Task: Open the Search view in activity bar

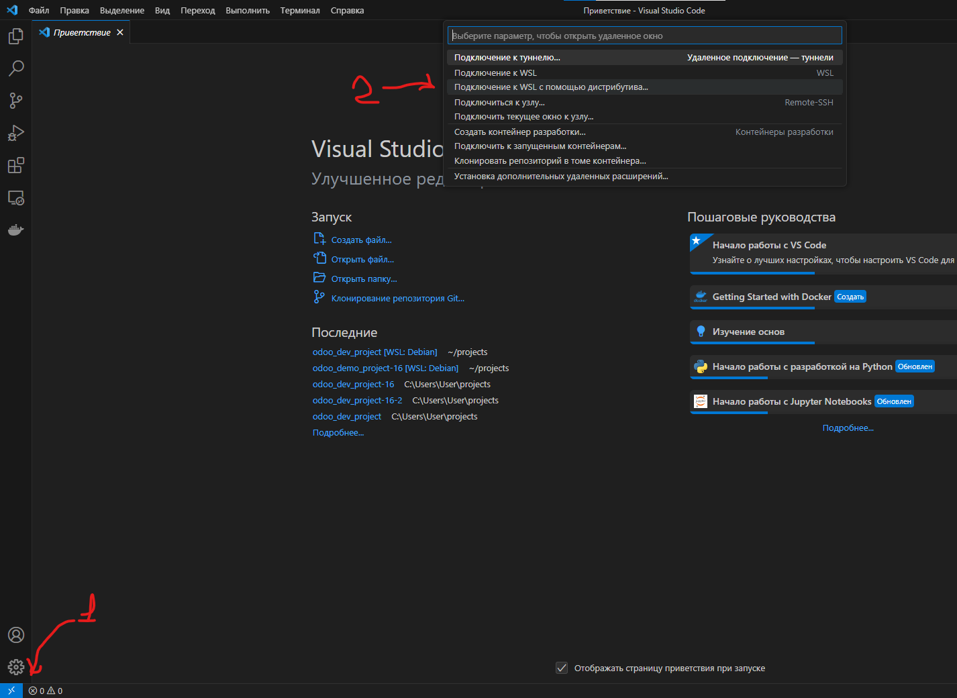Action: tap(15, 68)
